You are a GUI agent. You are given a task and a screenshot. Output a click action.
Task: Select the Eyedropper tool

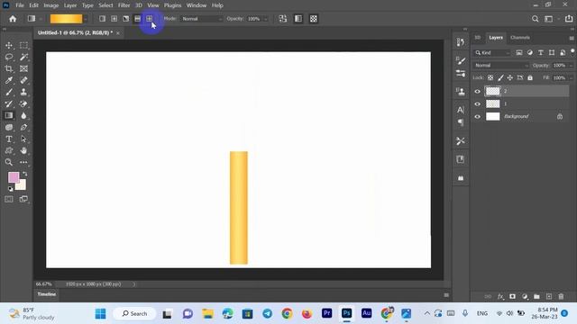tap(9, 80)
